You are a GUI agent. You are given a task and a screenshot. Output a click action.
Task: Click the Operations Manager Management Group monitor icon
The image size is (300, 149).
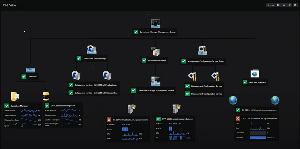point(155,24)
